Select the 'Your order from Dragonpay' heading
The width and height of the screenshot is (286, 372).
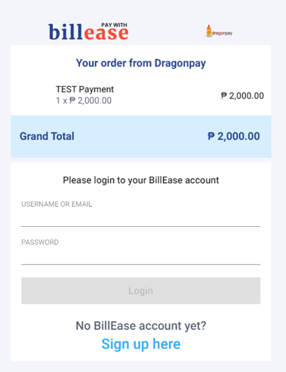click(141, 63)
